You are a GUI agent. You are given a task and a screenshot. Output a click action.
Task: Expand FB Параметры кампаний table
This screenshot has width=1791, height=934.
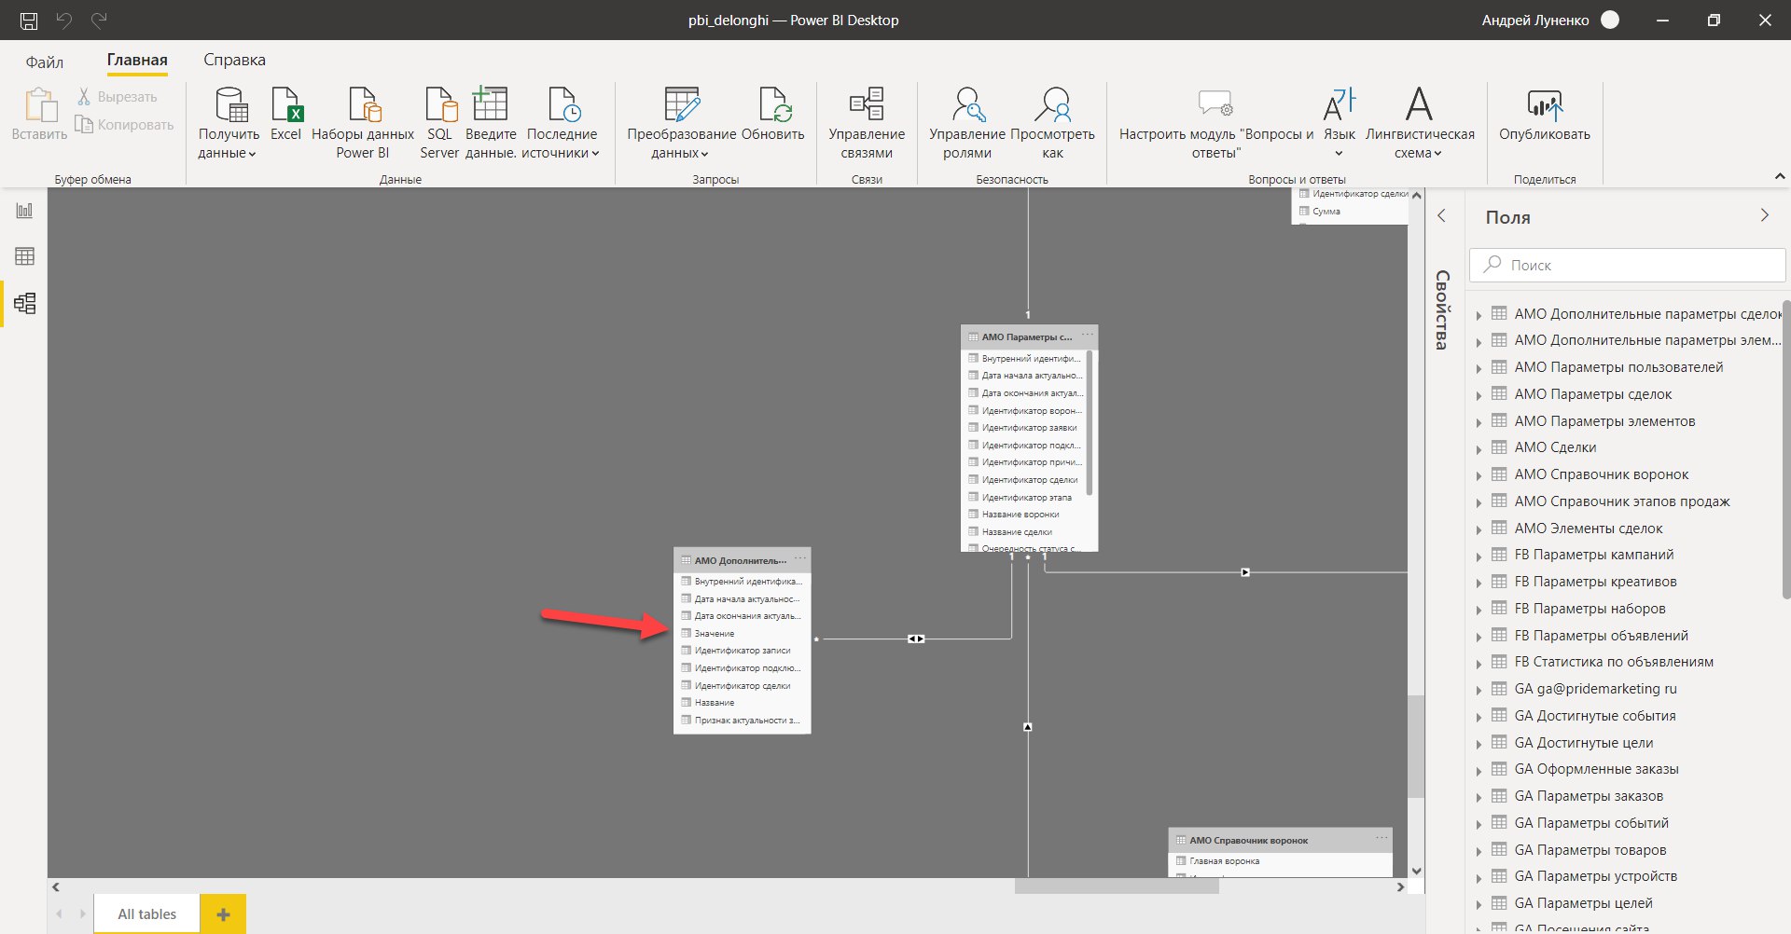1479,556
